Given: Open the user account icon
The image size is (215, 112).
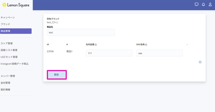Looking at the screenshot, I should pos(210,5).
